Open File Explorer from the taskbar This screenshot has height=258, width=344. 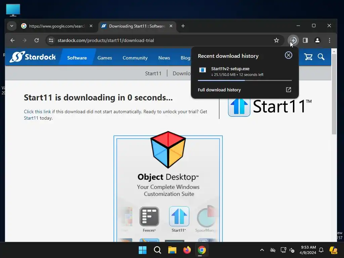click(x=172, y=250)
